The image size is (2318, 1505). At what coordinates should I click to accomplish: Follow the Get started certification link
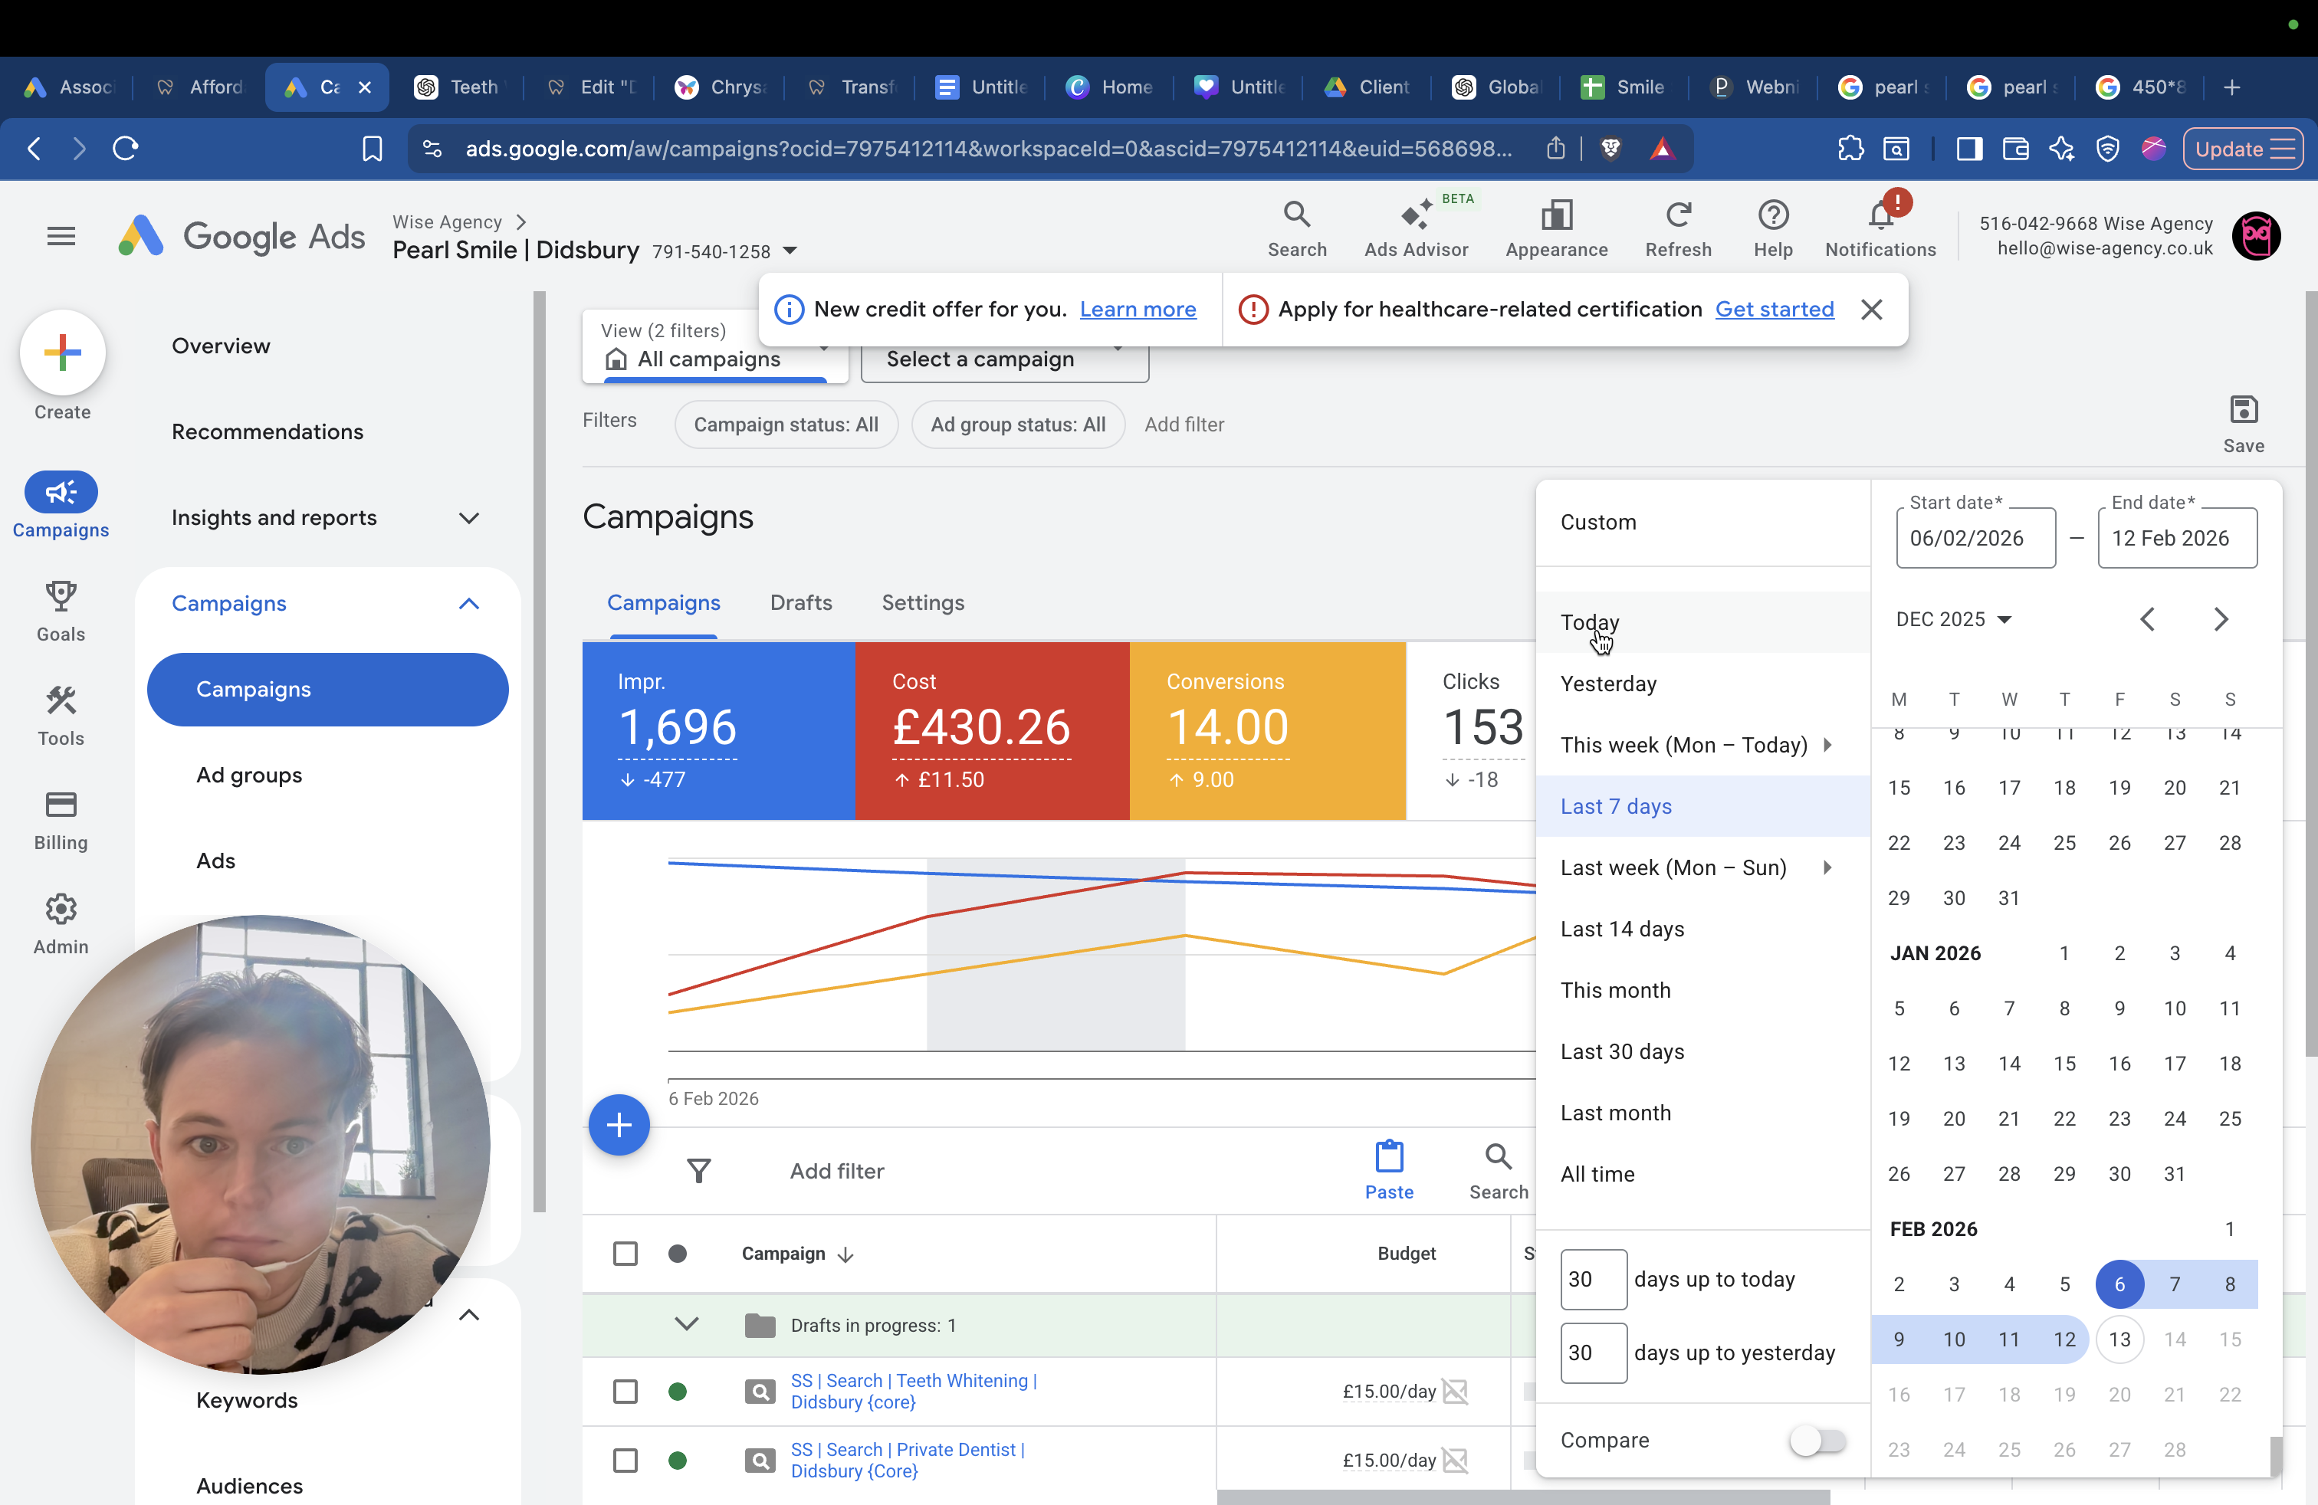coord(1774,309)
